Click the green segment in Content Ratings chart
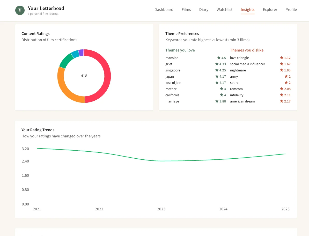 coord(67,60)
